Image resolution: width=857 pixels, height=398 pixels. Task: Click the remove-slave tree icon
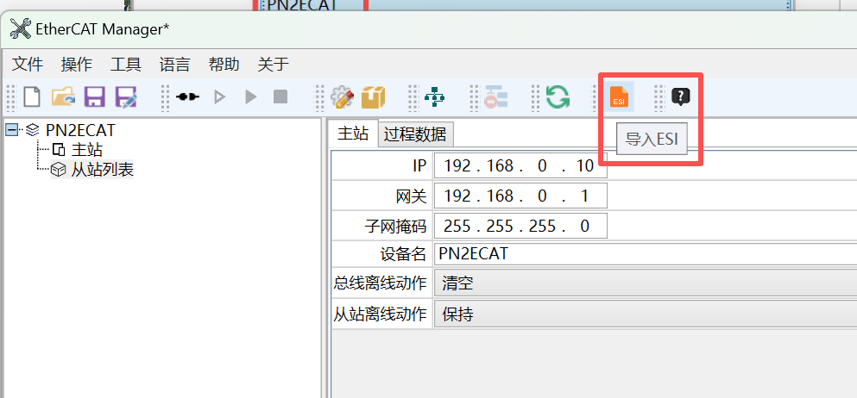point(495,97)
